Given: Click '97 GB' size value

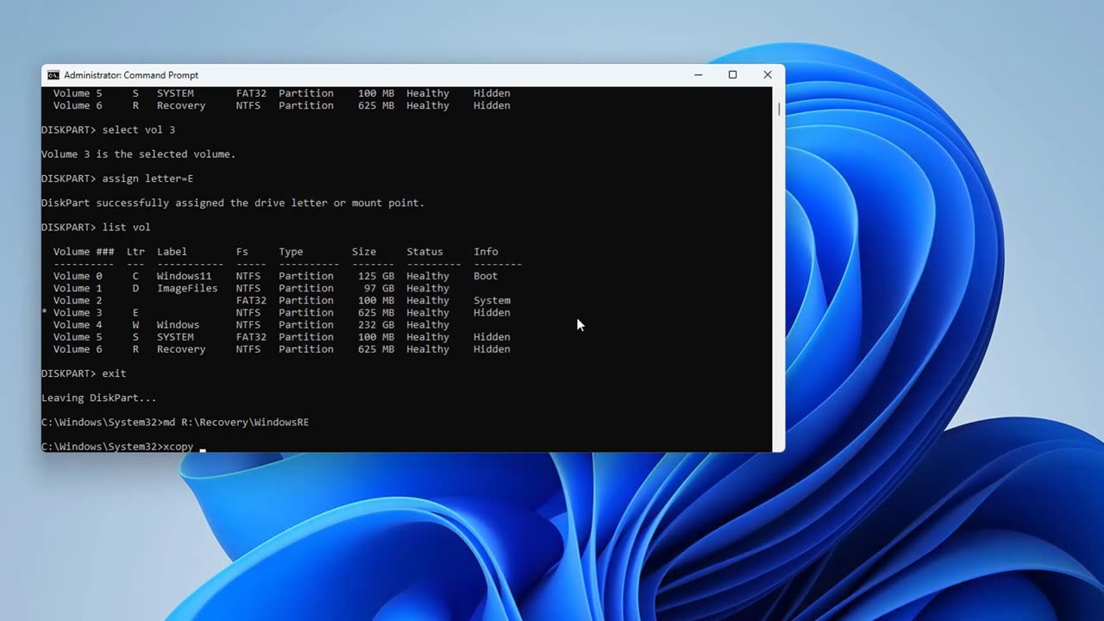Looking at the screenshot, I should coord(379,288).
